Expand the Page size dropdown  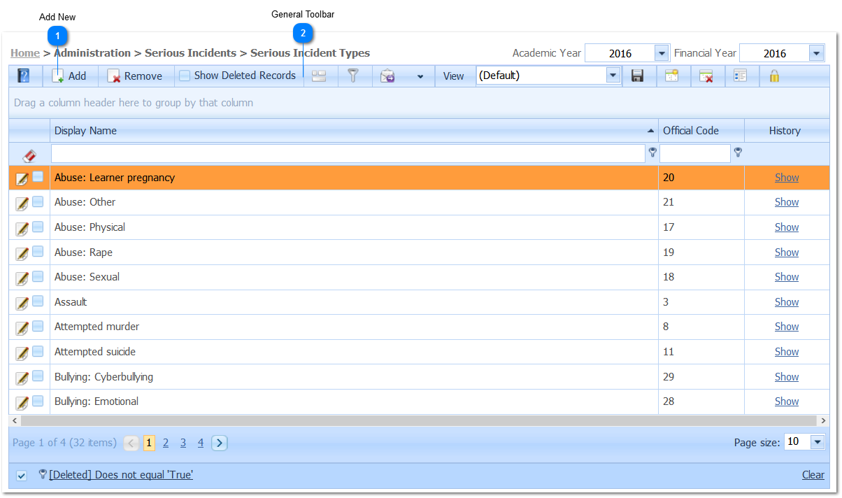coord(817,442)
